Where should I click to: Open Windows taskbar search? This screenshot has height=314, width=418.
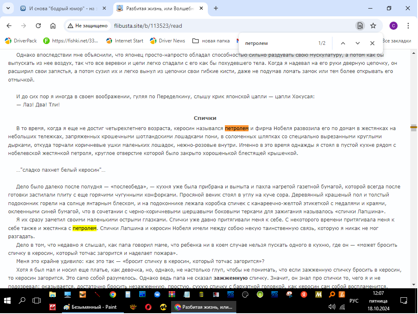point(22,301)
